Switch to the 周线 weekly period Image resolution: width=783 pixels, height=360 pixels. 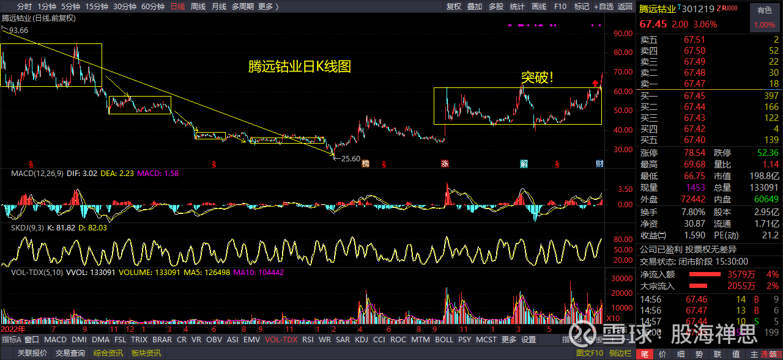pos(198,7)
